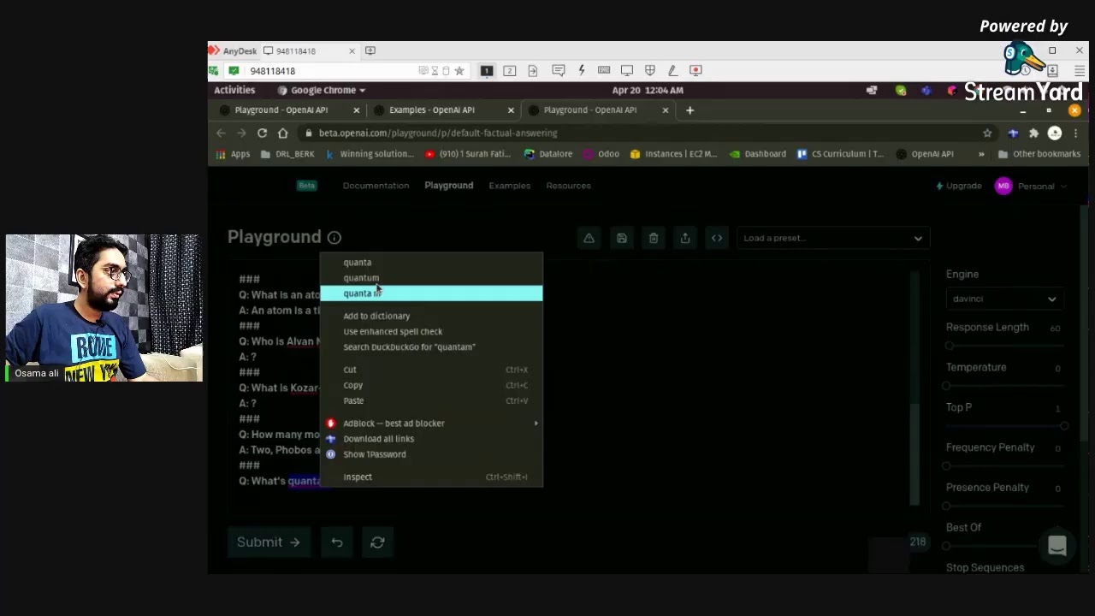Open the Engine davinci dropdown
This screenshot has height=616, width=1095.
(1004, 299)
